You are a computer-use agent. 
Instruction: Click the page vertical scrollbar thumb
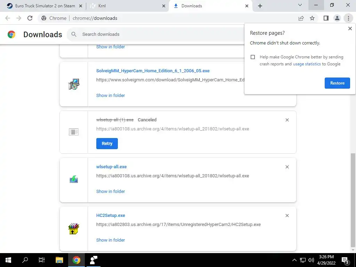(353, 200)
